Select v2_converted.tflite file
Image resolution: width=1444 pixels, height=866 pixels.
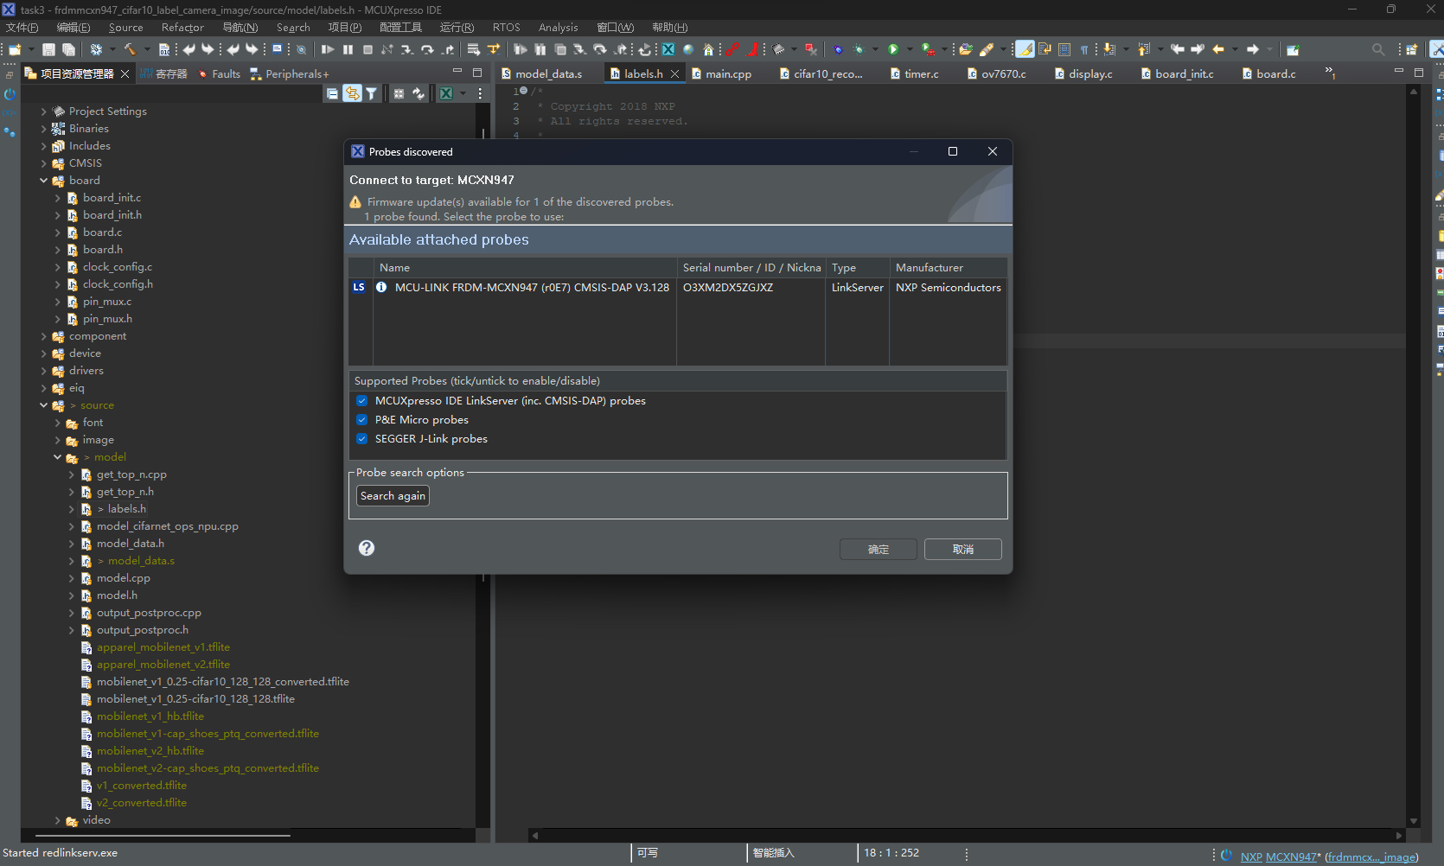(x=141, y=803)
